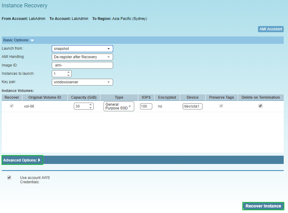Increase the Instances to launch count
Viewport: 288px width, 213px height.
[x=69, y=72]
